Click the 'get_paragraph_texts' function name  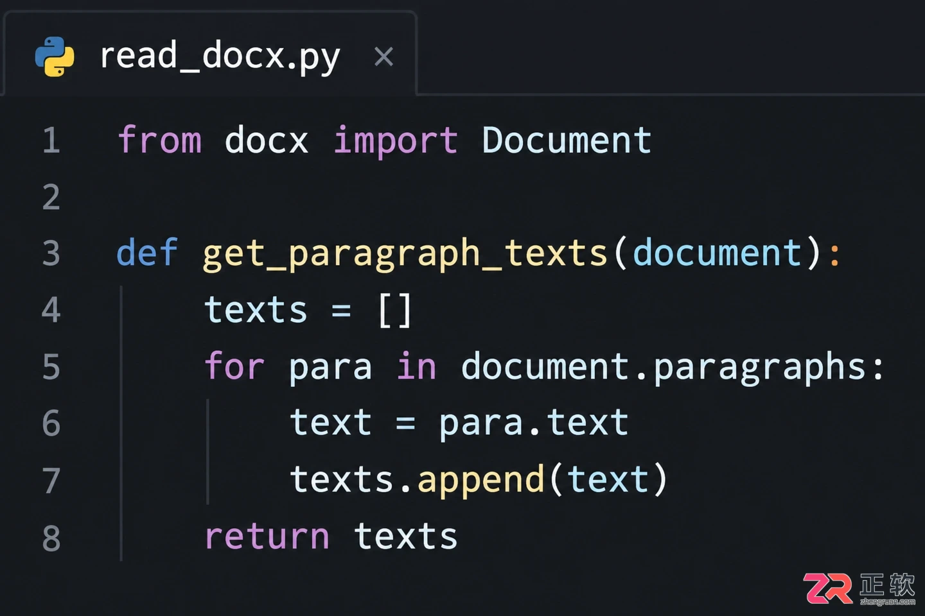[x=405, y=254]
